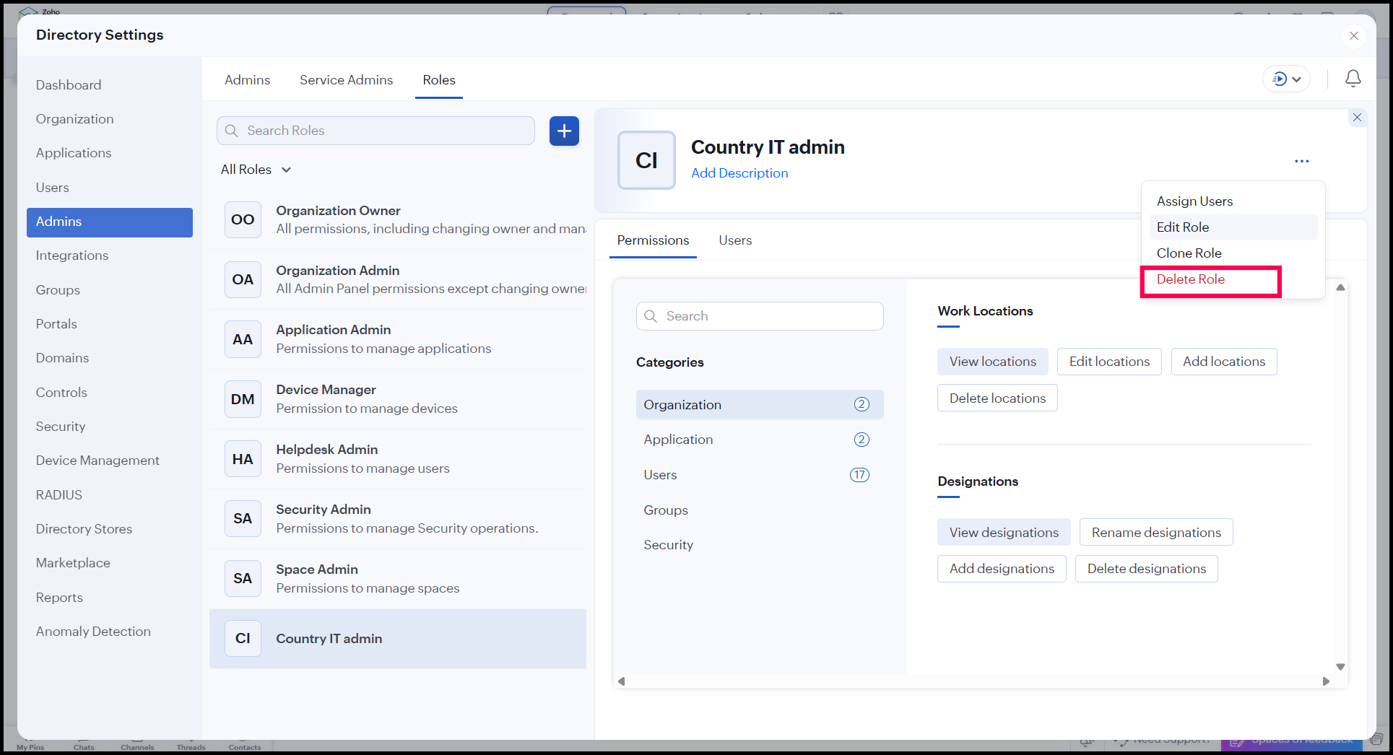Expand the All Roles filter dropdown
1393x755 pixels.
point(256,170)
